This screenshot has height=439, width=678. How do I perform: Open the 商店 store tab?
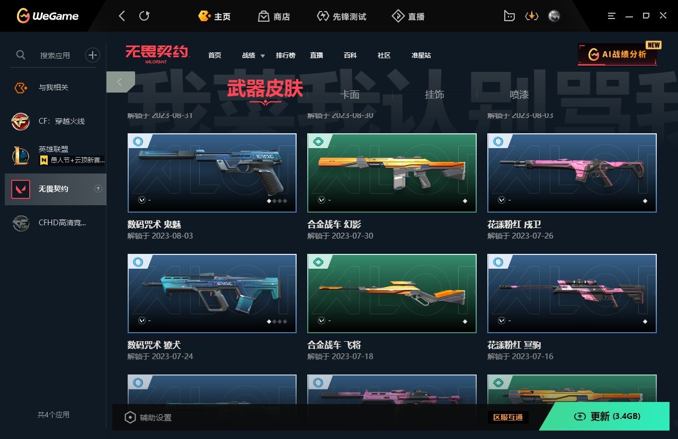pos(274,16)
